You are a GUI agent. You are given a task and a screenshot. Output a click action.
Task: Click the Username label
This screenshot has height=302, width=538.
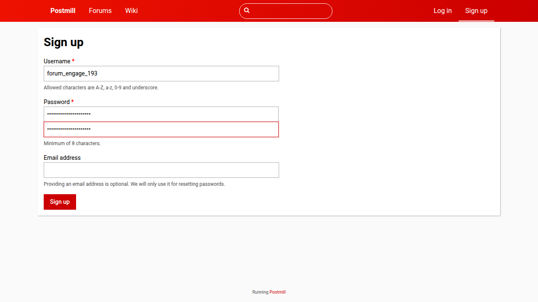click(57, 61)
